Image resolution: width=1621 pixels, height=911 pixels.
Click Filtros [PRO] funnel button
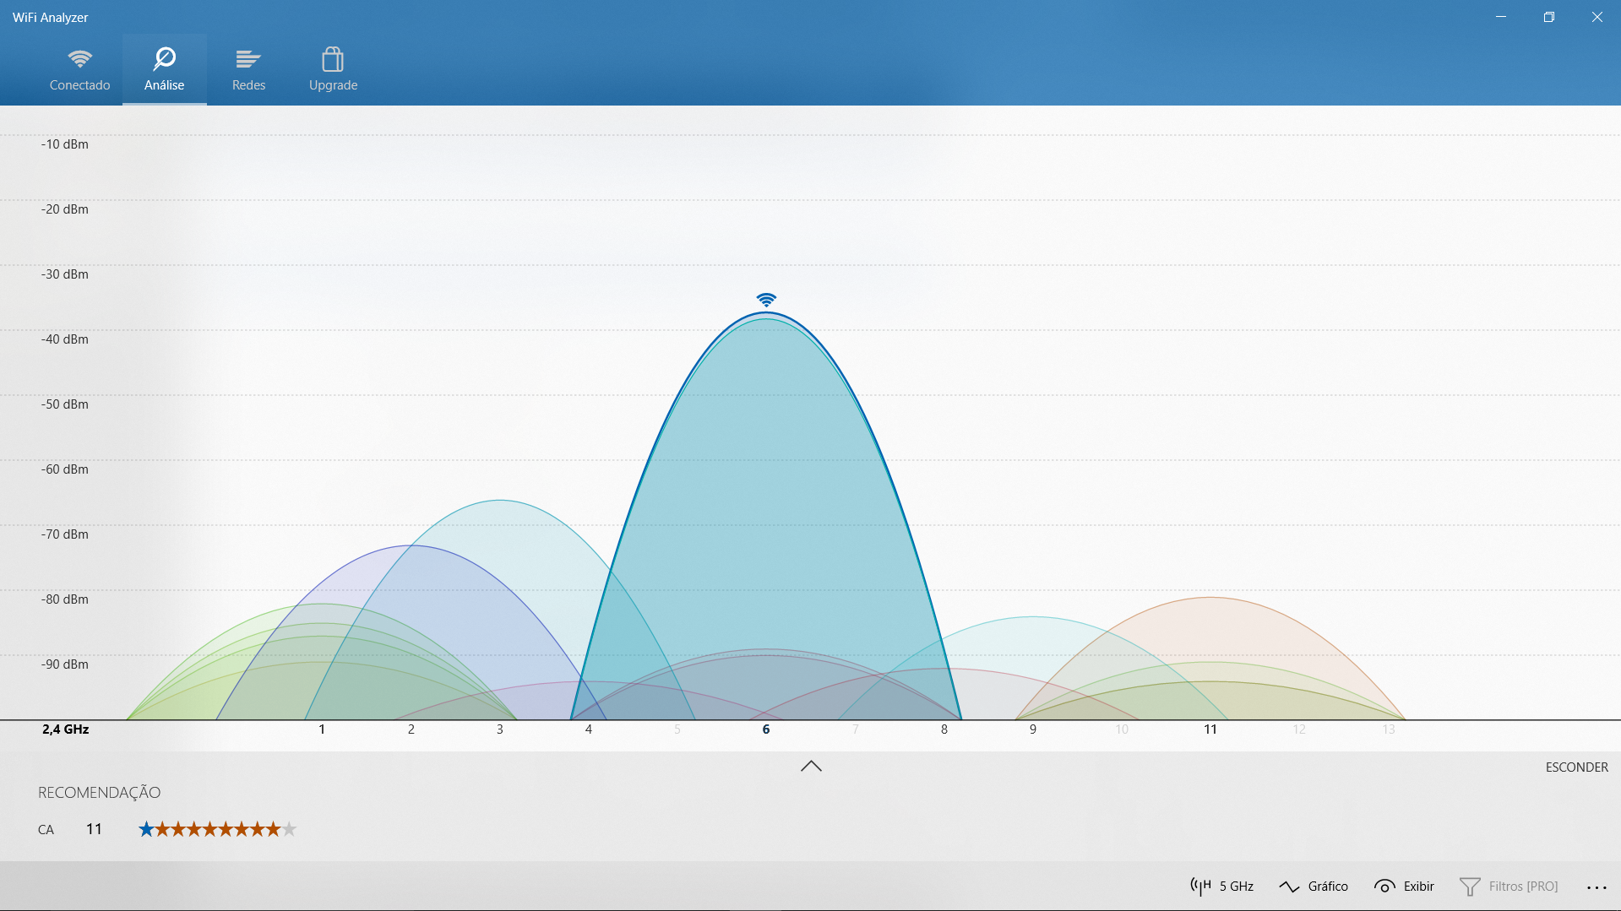[1509, 886]
